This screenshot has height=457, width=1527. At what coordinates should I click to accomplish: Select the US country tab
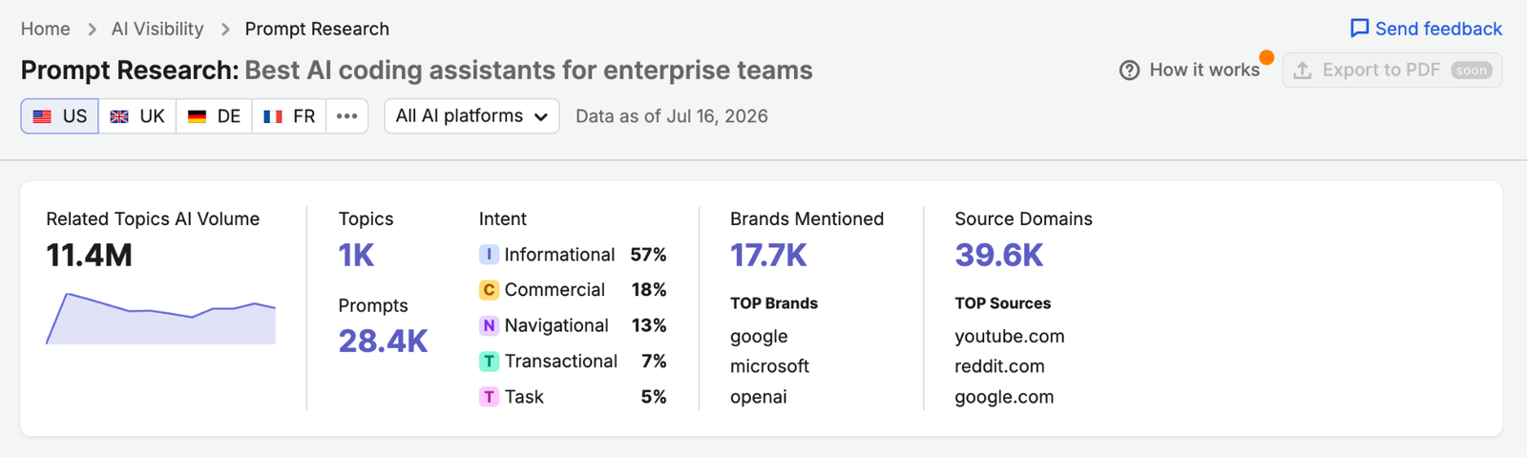coord(59,116)
